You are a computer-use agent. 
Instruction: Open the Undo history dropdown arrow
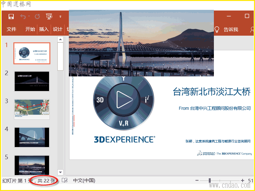coord(29,16)
